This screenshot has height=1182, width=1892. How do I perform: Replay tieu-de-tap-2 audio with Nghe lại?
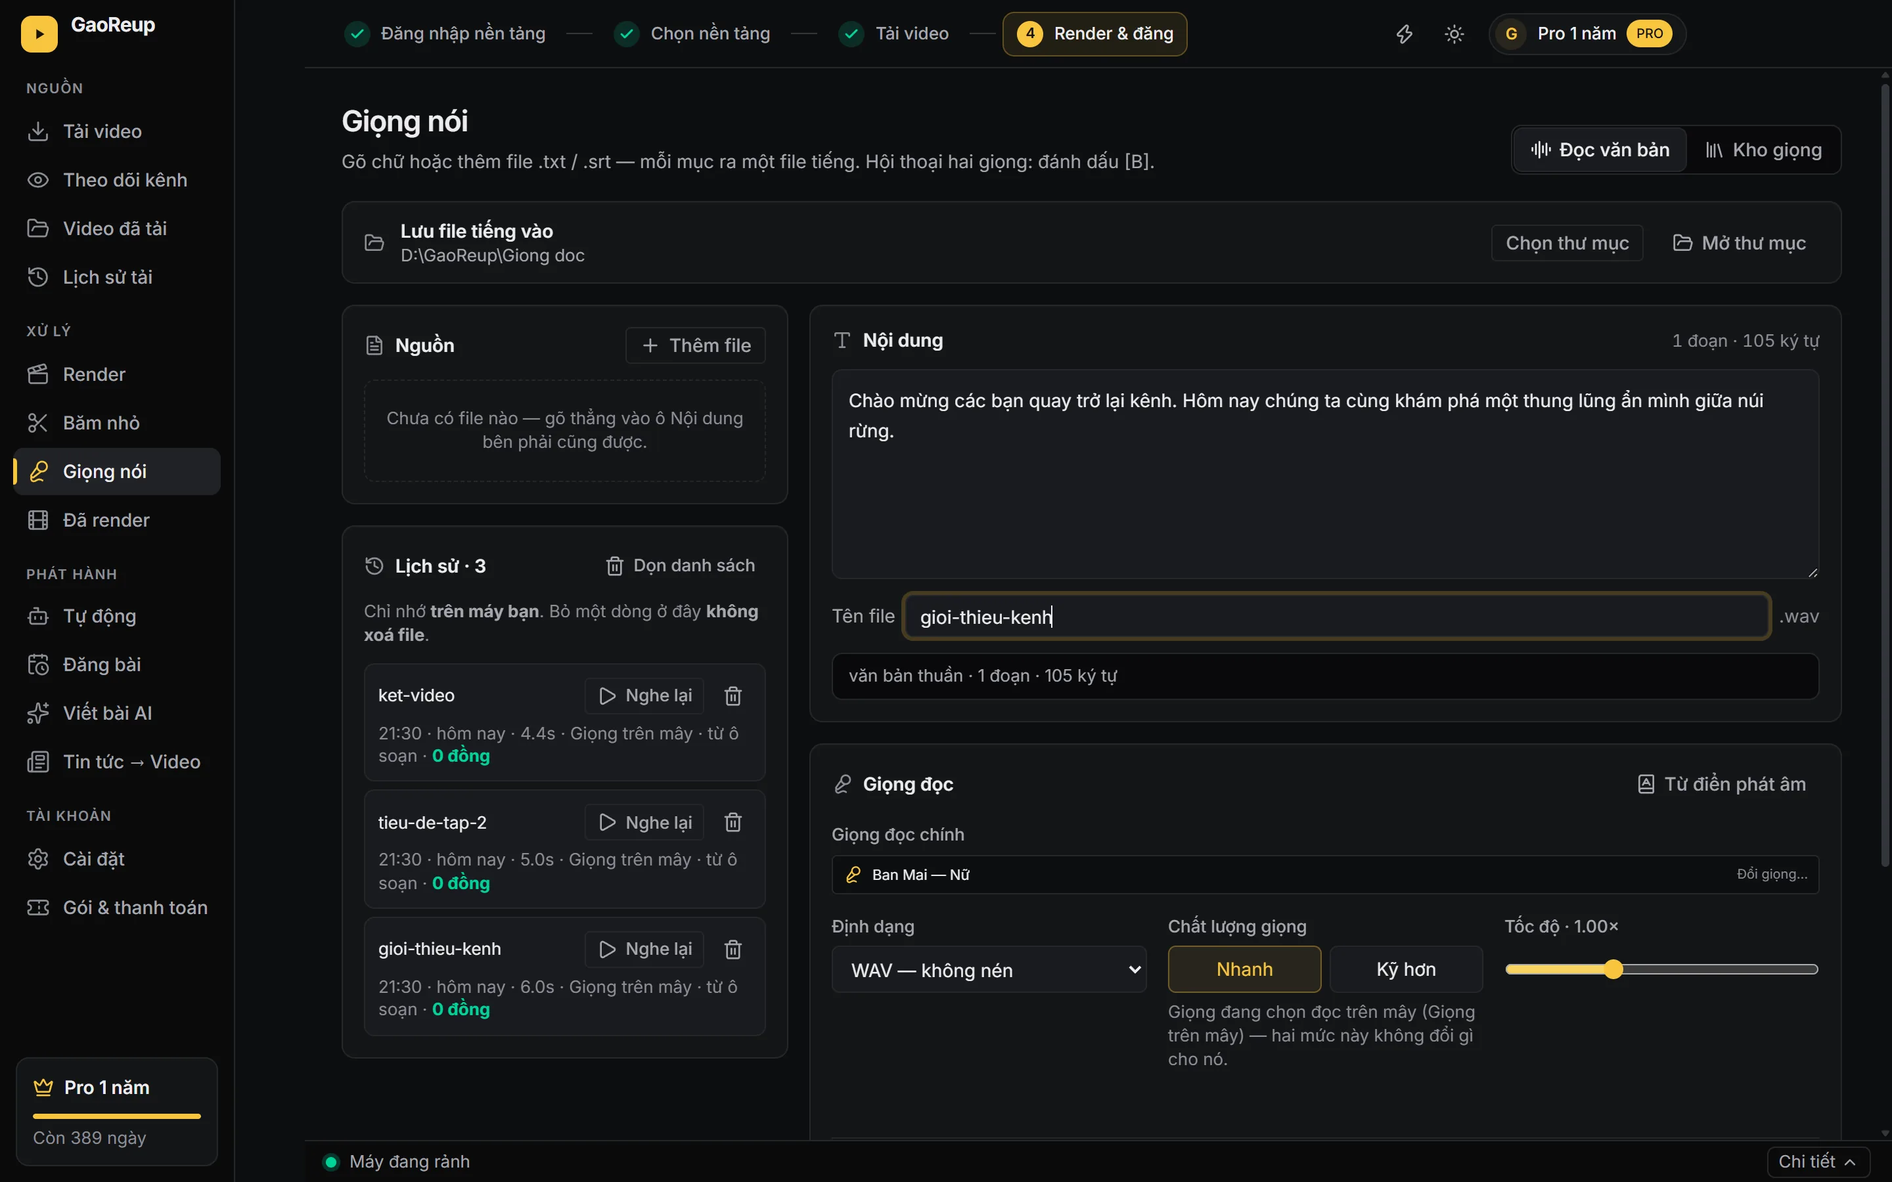coord(644,822)
